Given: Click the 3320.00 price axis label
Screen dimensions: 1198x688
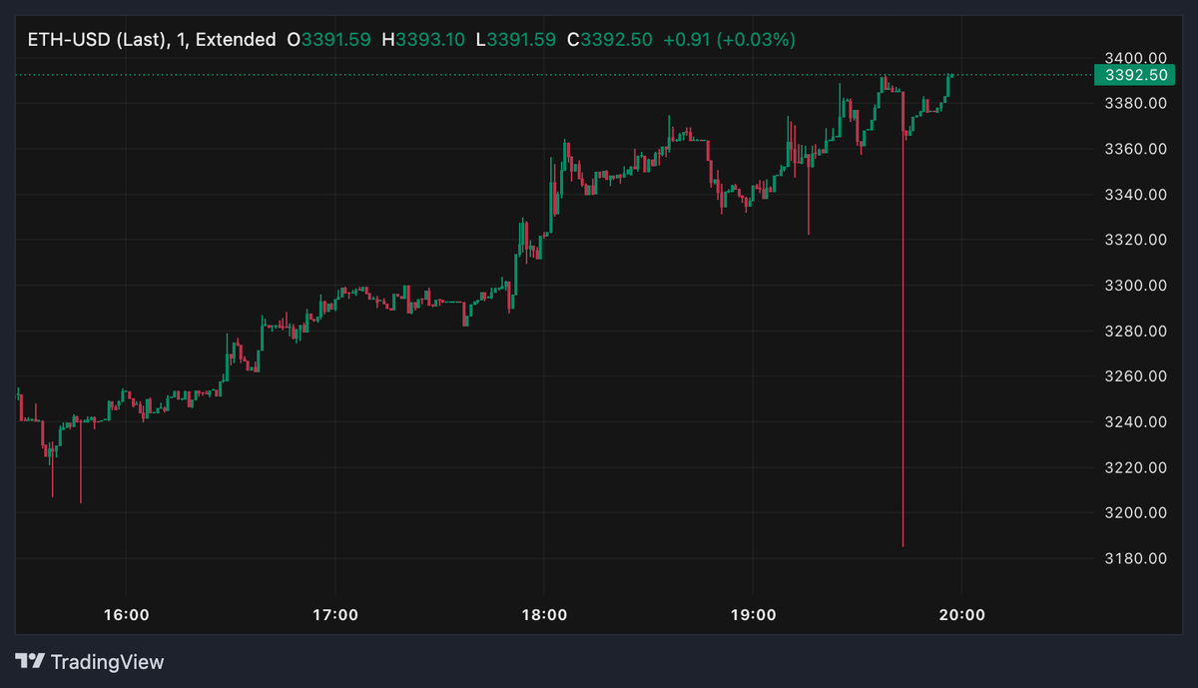Looking at the screenshot, I should [x=1137, y=240].
